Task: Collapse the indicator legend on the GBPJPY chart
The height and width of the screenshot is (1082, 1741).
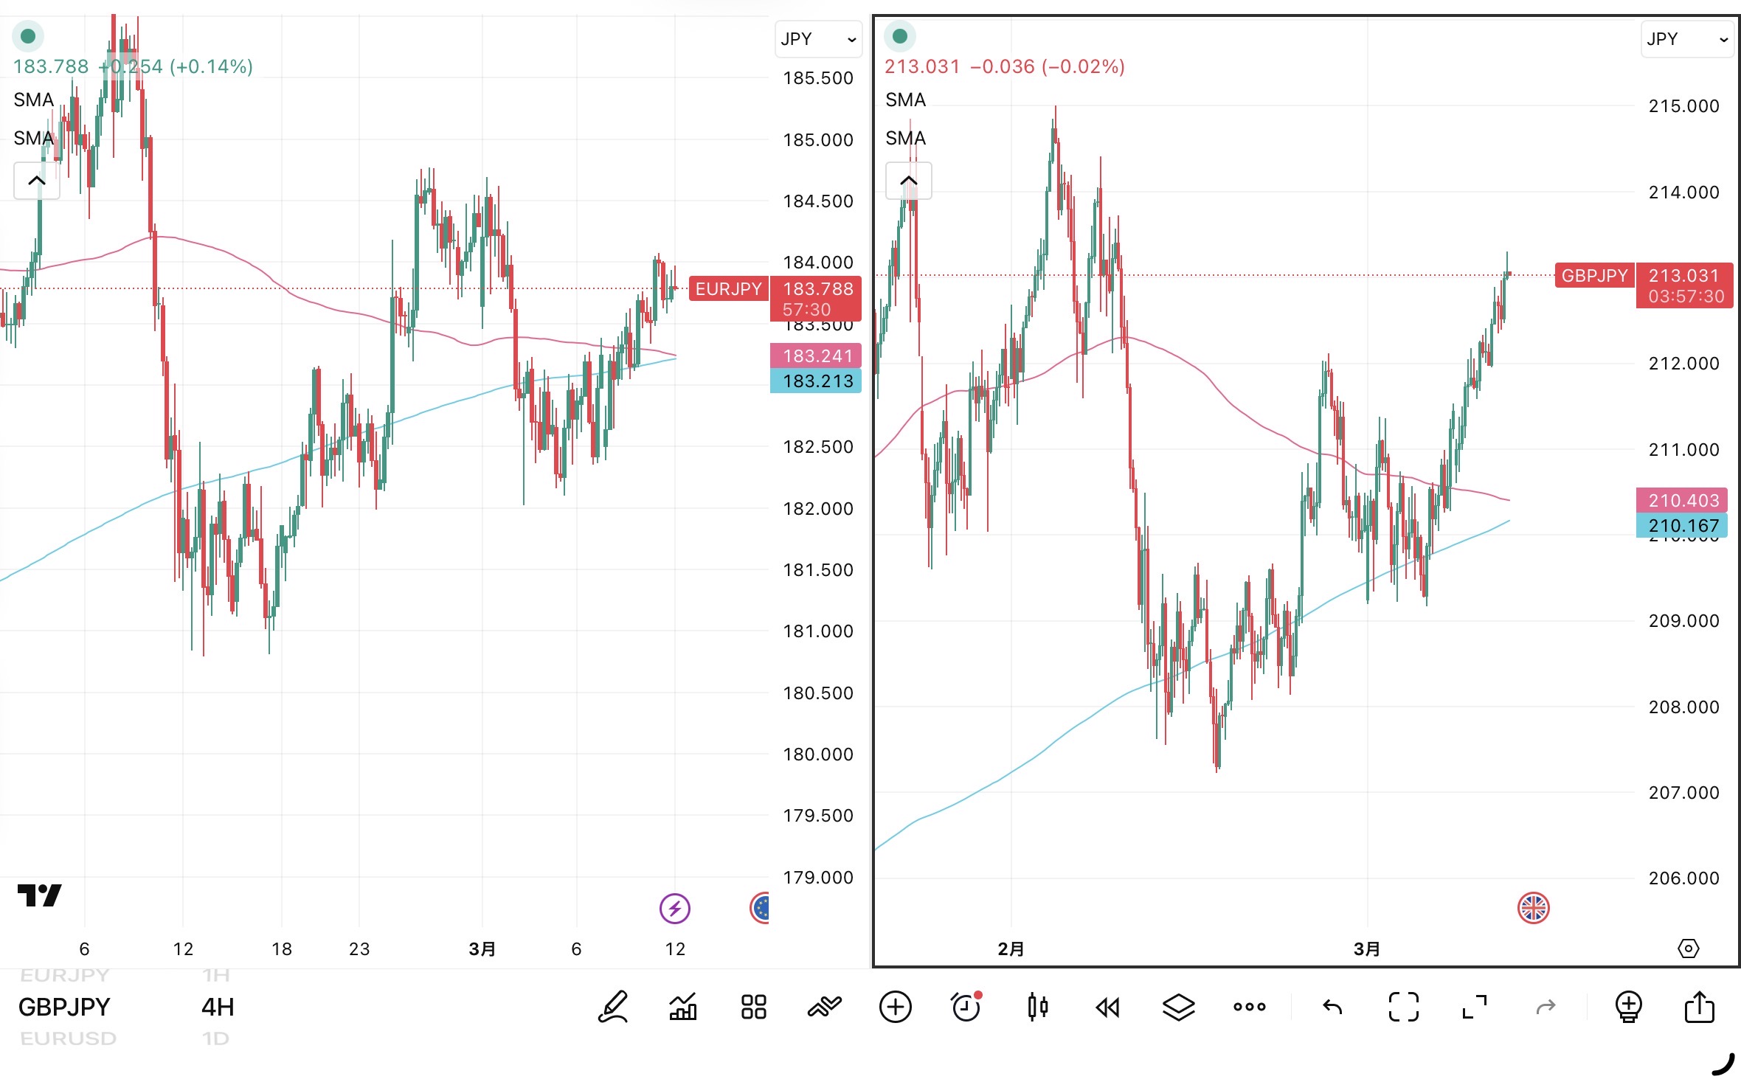Action: pyautogui.click(x=908, y=181)
